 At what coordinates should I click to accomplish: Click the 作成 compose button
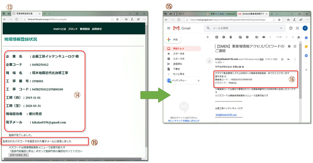coord(173,39)
